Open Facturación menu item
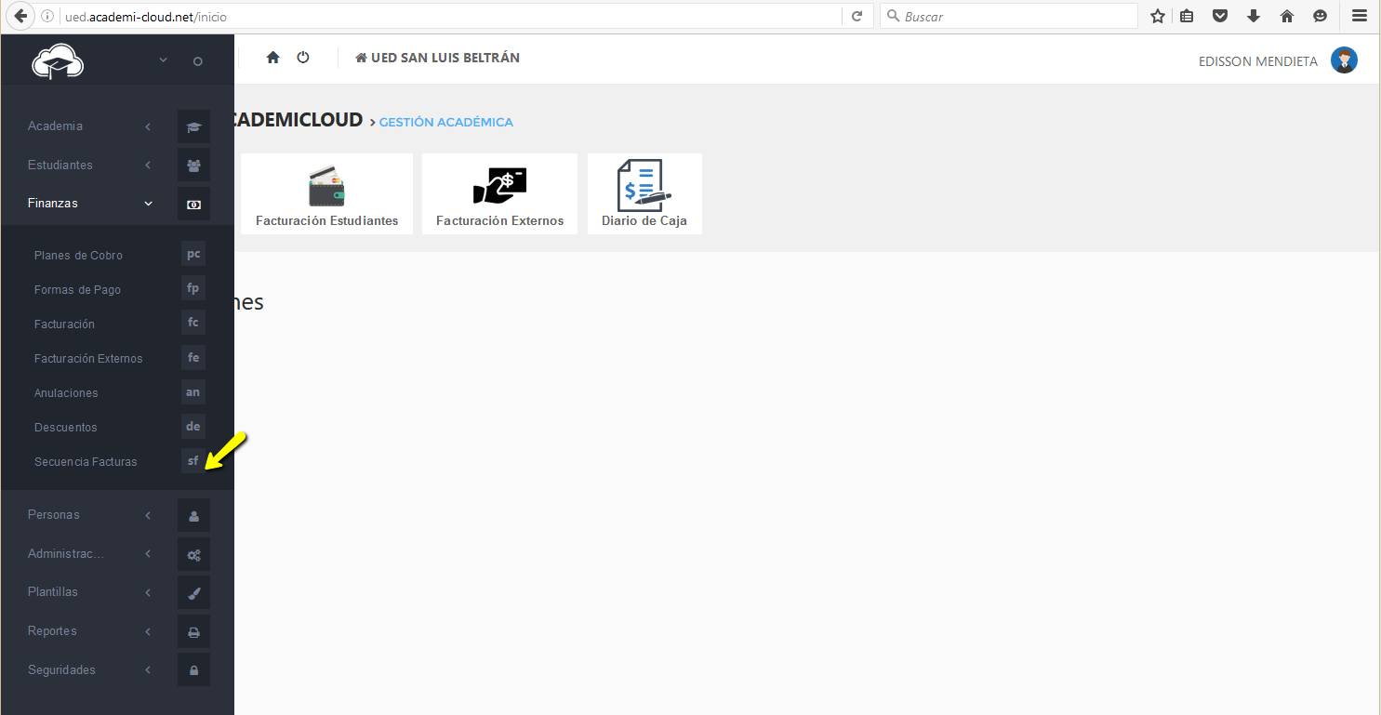 (64, 324)
